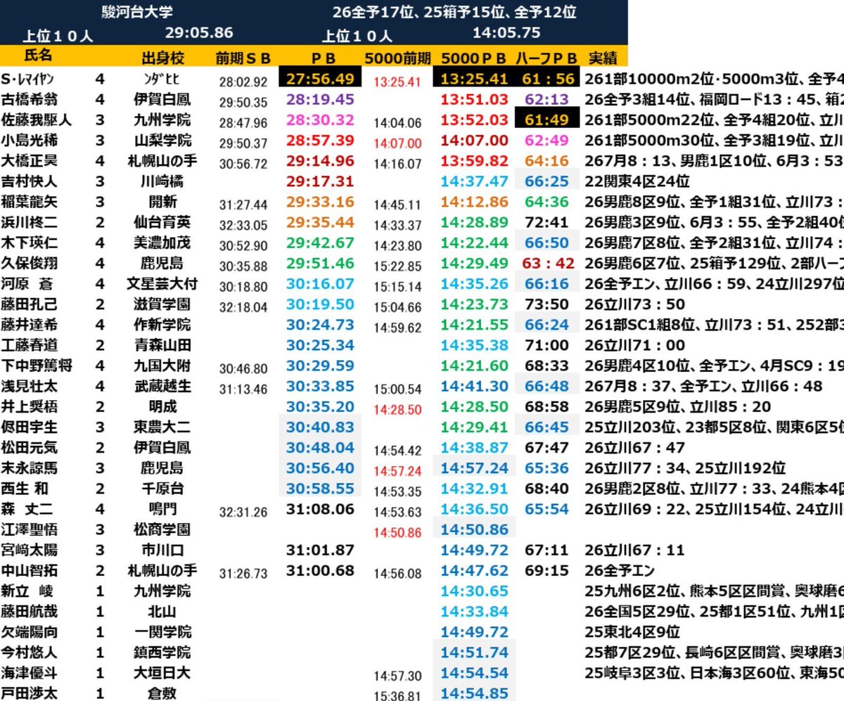Click the school cell 文星芸大付
844x701 pixels.
pos(164,283)
